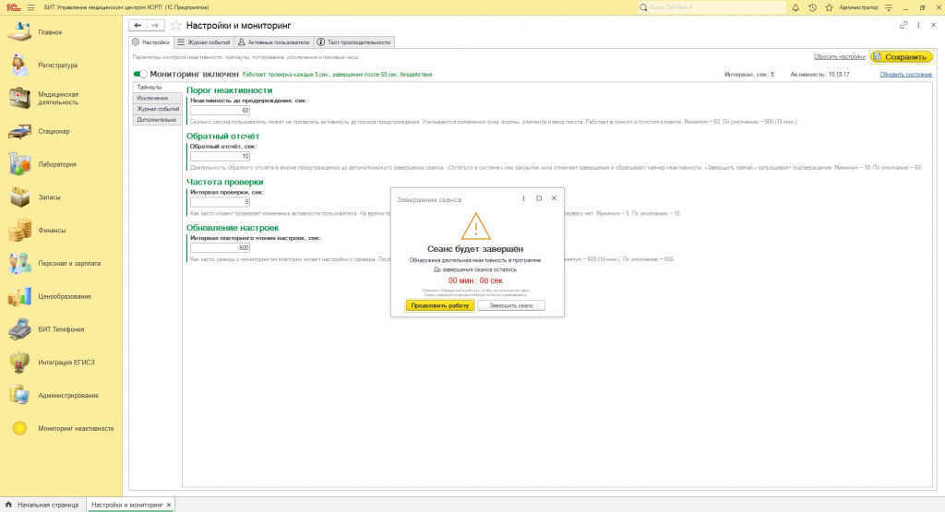Click the Продолжить работу button
Viewport: 945px width, 512px height.
click(x=440, y=305)
